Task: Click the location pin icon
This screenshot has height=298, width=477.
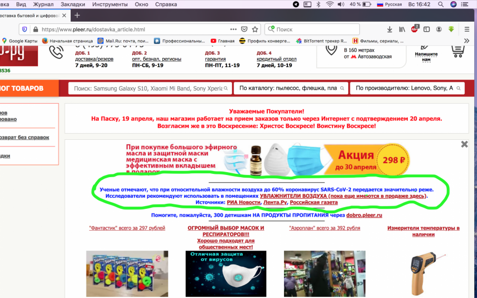Action: pyautogui.click(x=331, y=50)
